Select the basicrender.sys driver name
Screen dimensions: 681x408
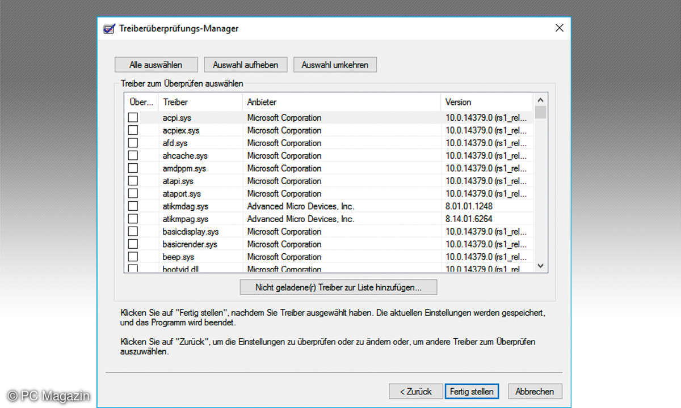(190, 244)
